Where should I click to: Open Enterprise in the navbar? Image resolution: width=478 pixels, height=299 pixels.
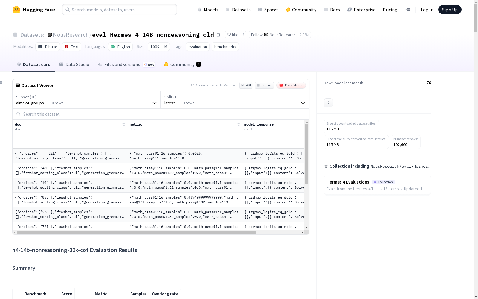coord(361,10)
